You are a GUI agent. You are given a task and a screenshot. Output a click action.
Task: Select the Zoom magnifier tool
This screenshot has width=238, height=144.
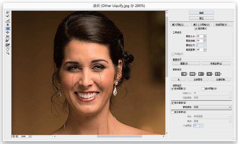[x=7, y=53]
